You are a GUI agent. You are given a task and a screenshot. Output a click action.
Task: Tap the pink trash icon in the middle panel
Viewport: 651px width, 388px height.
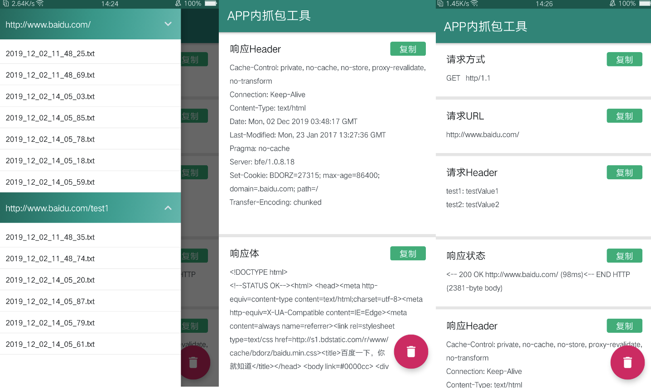point(411,352)
